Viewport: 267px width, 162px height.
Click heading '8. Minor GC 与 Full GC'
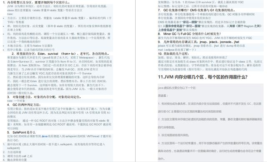click(x=189, y=34)
